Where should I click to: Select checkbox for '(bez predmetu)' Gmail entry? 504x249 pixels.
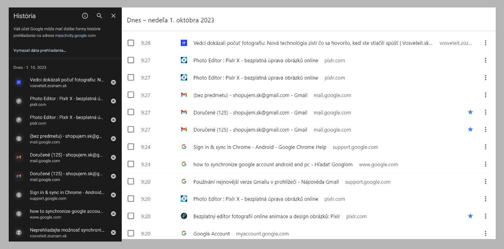coord(131,95)
